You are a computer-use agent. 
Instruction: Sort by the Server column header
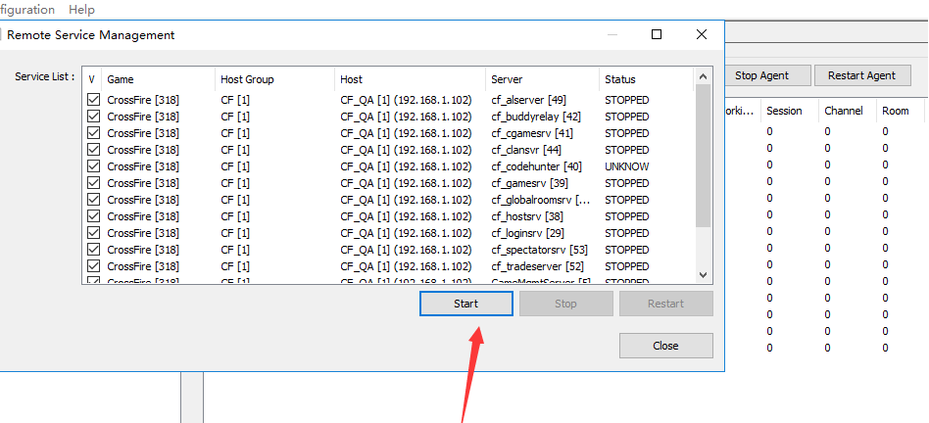543,79
